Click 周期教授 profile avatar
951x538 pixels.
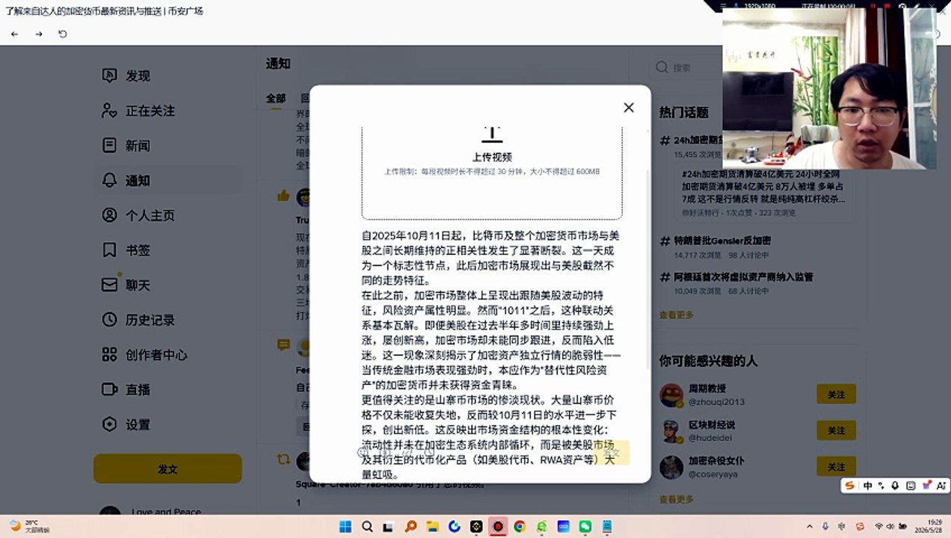[x=671, y=395]
